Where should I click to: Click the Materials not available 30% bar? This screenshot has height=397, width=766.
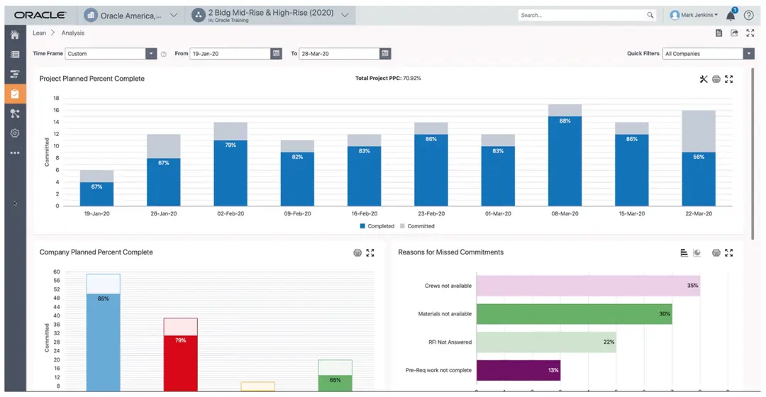[574, 314]
